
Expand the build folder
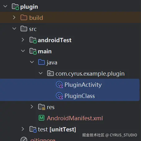tap(14, 17)
